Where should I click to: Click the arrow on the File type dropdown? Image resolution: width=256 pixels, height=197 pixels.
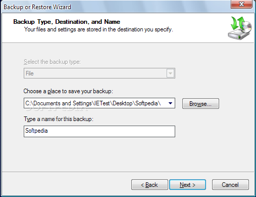click(x=170, y=73)
